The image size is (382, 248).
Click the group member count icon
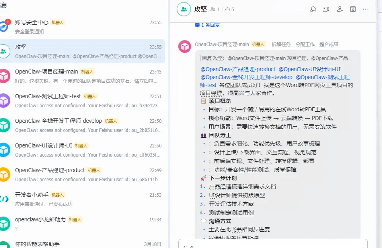pos(212,9)
